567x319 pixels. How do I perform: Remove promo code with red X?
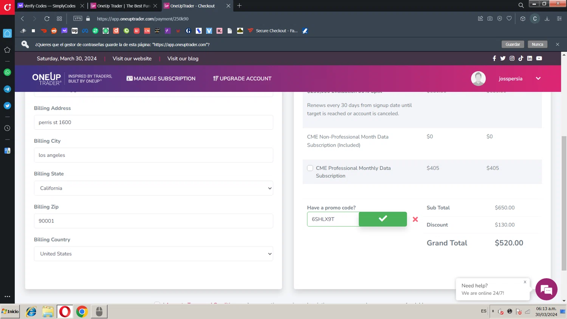415,219
